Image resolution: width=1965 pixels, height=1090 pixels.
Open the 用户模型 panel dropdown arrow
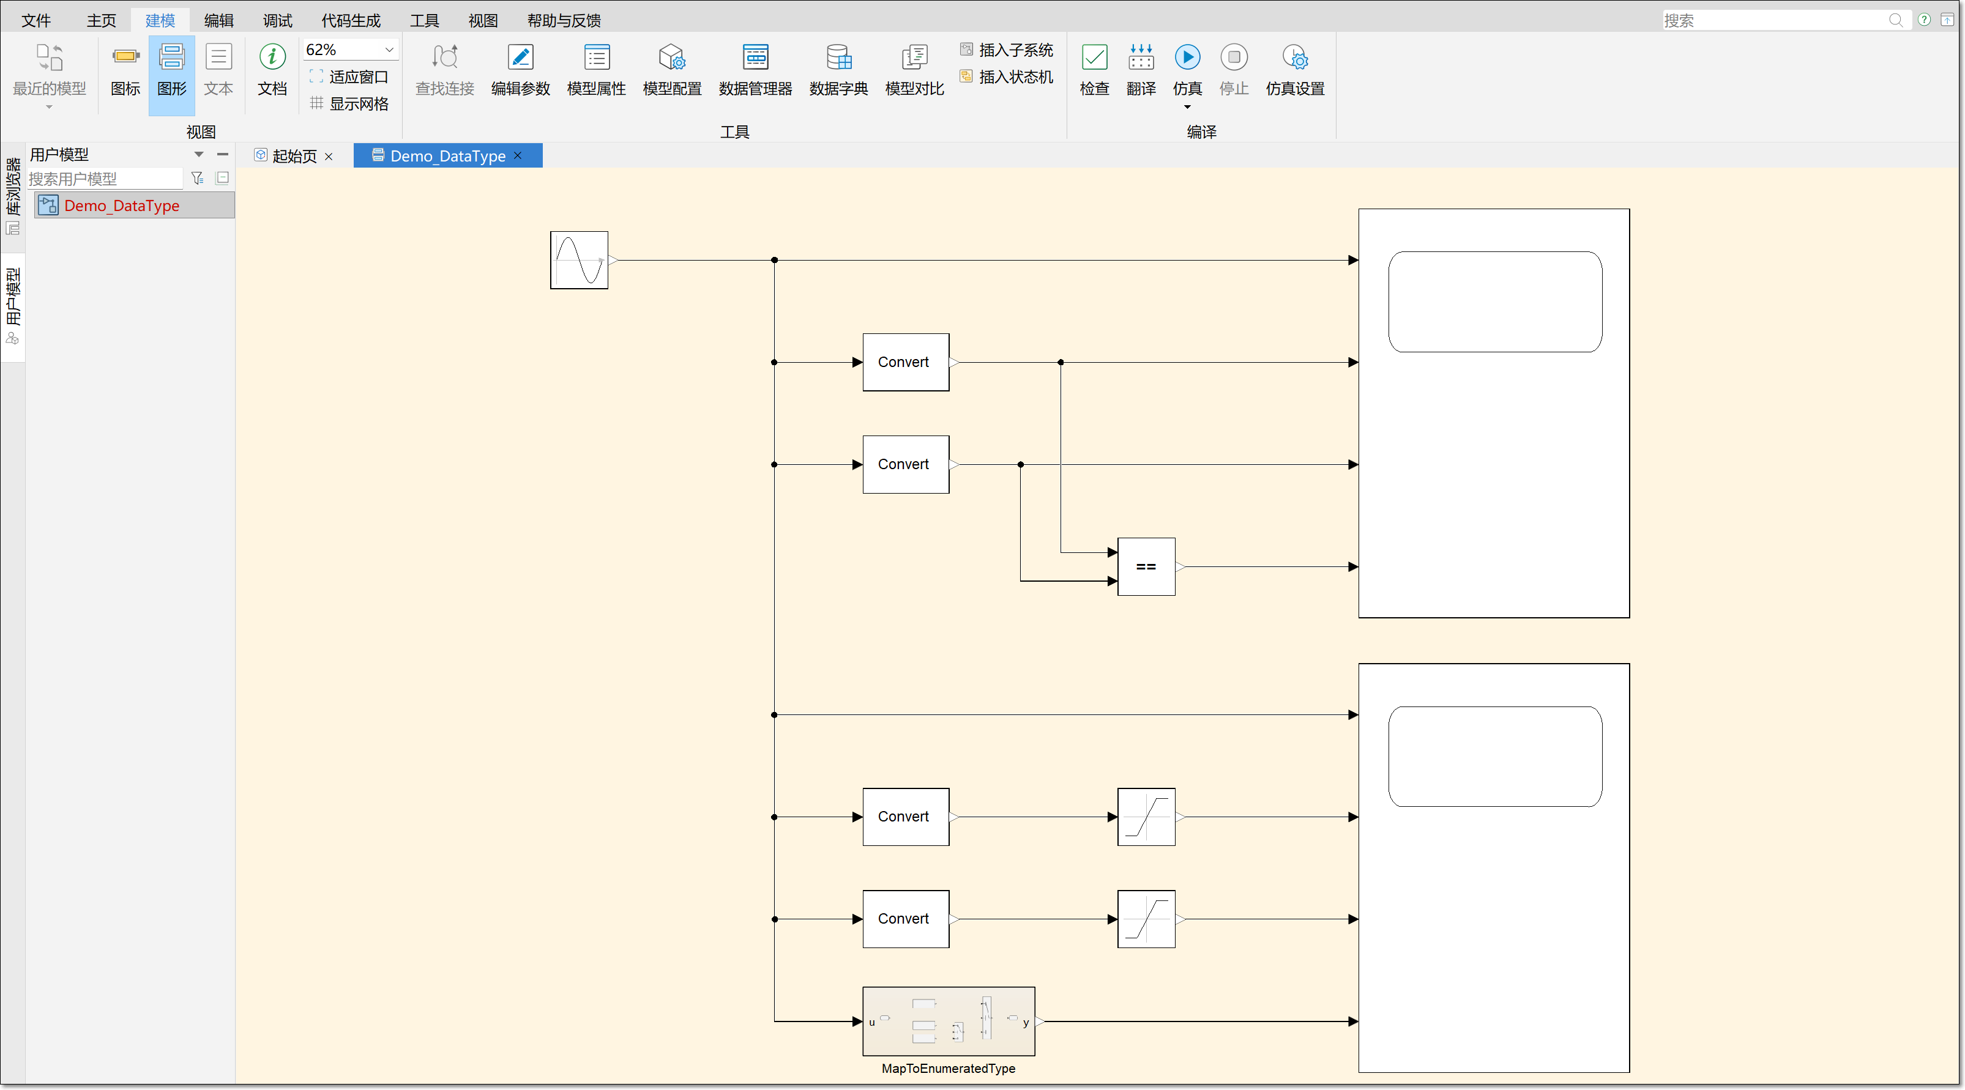199,154
